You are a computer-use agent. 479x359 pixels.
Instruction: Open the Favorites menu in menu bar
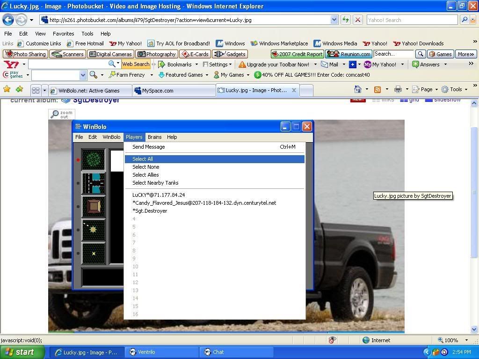click(x=63, y=34)
